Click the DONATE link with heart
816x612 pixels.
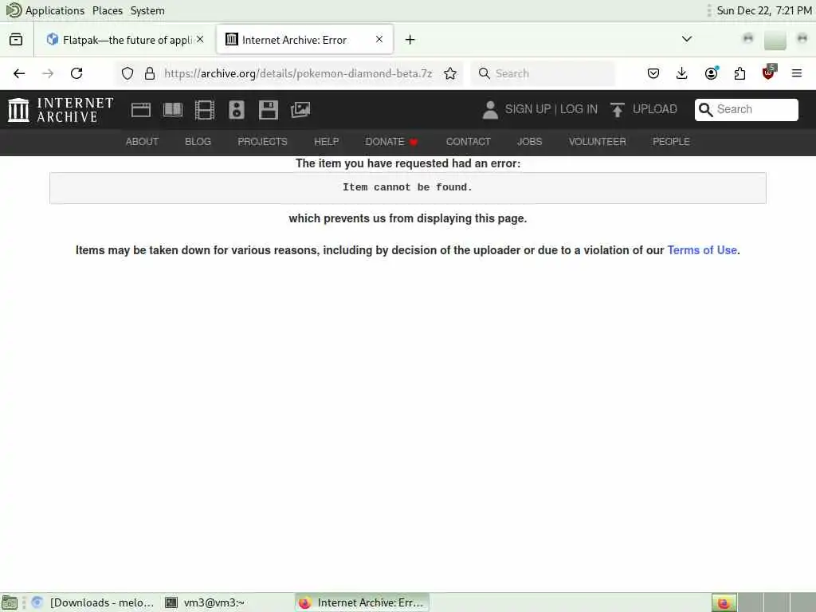[391, 142]
